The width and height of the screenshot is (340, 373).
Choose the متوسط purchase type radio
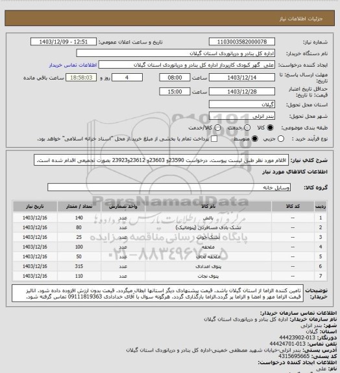255,139
